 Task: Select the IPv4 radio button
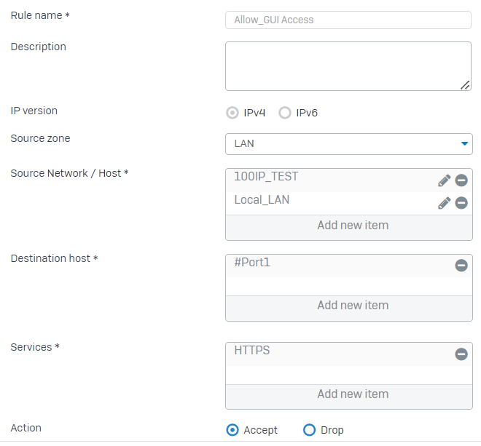pos(233,113)
